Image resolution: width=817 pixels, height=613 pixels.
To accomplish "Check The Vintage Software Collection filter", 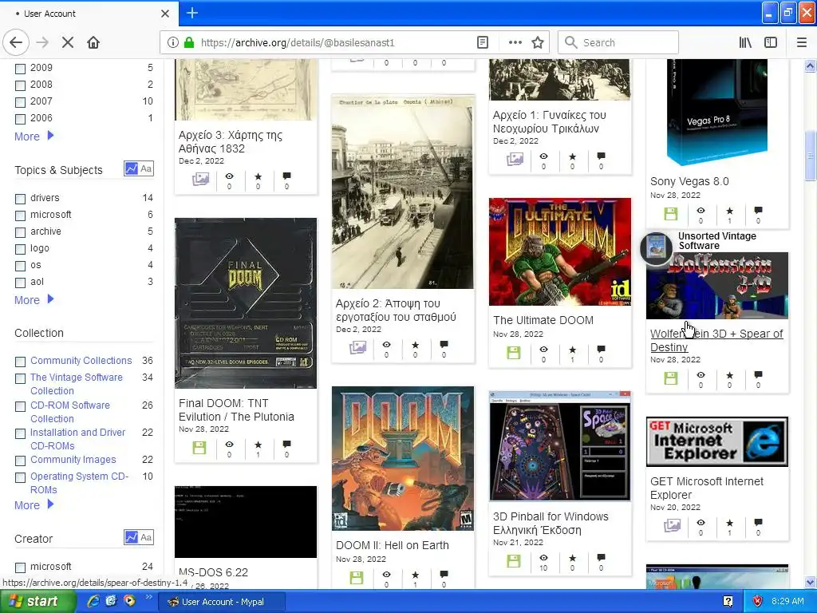I will (x=20, y=378).
